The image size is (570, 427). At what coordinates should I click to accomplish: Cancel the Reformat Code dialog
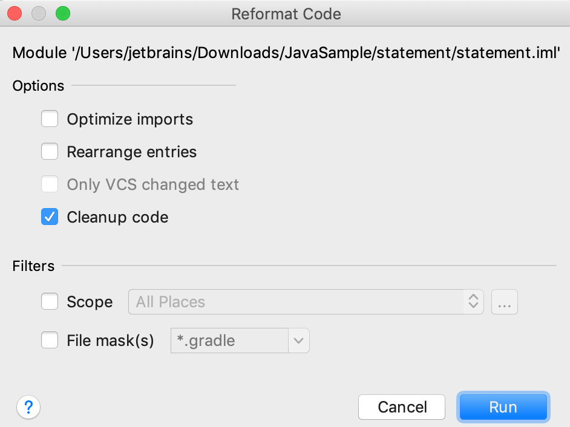(402, 407)
